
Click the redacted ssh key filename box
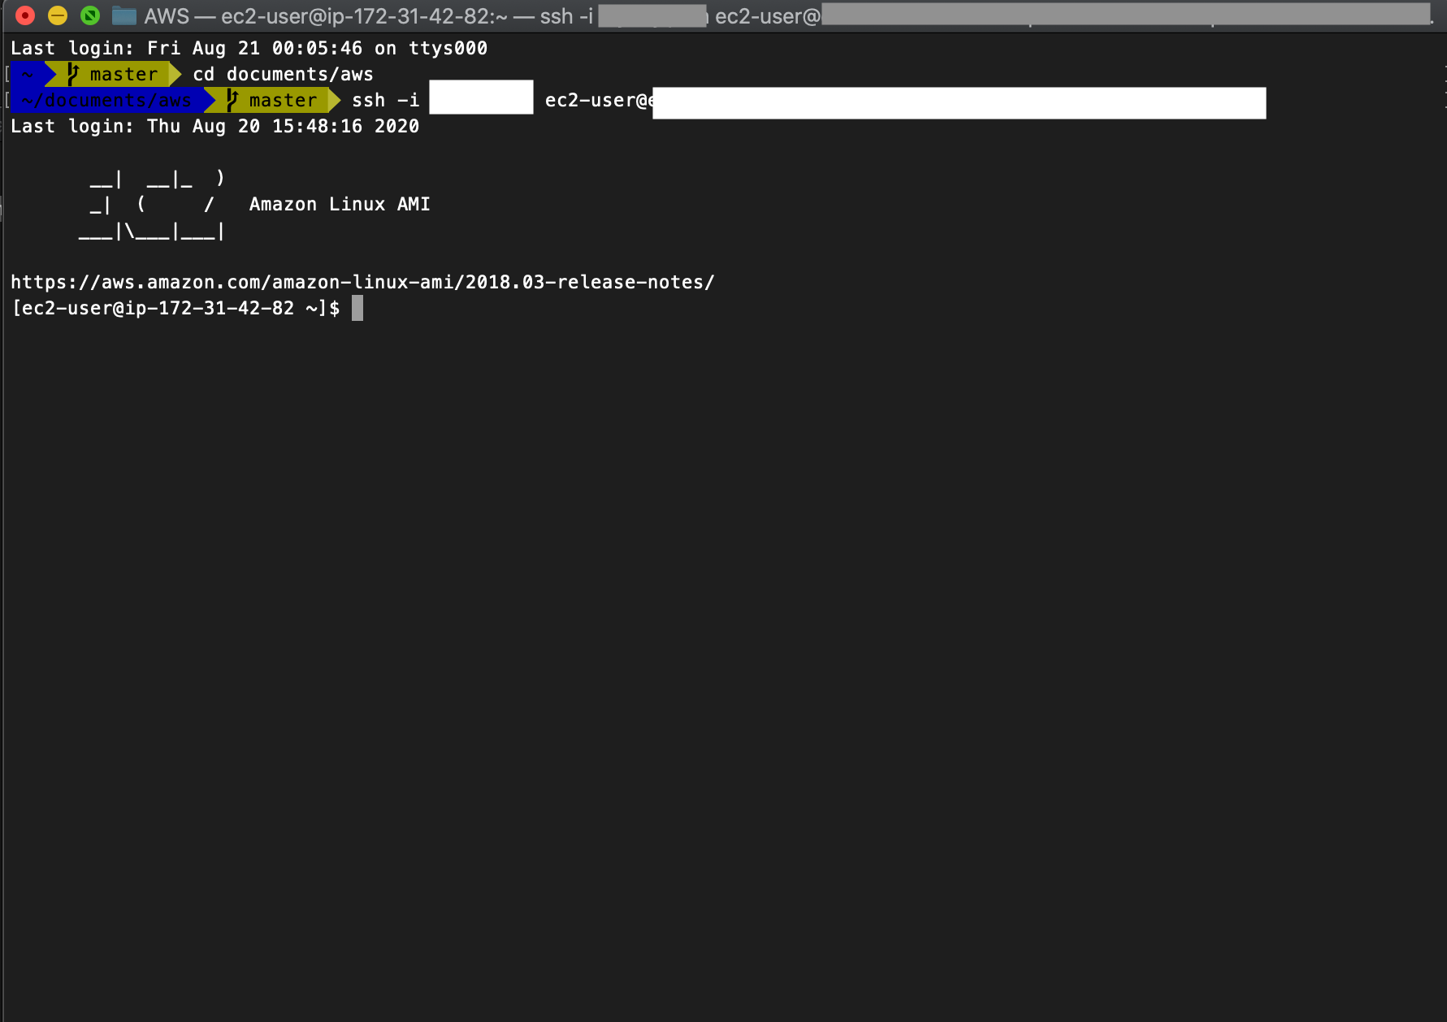point(480,97)
